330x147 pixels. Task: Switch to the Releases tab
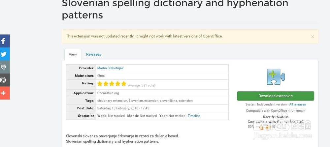(x=93, y=54)
